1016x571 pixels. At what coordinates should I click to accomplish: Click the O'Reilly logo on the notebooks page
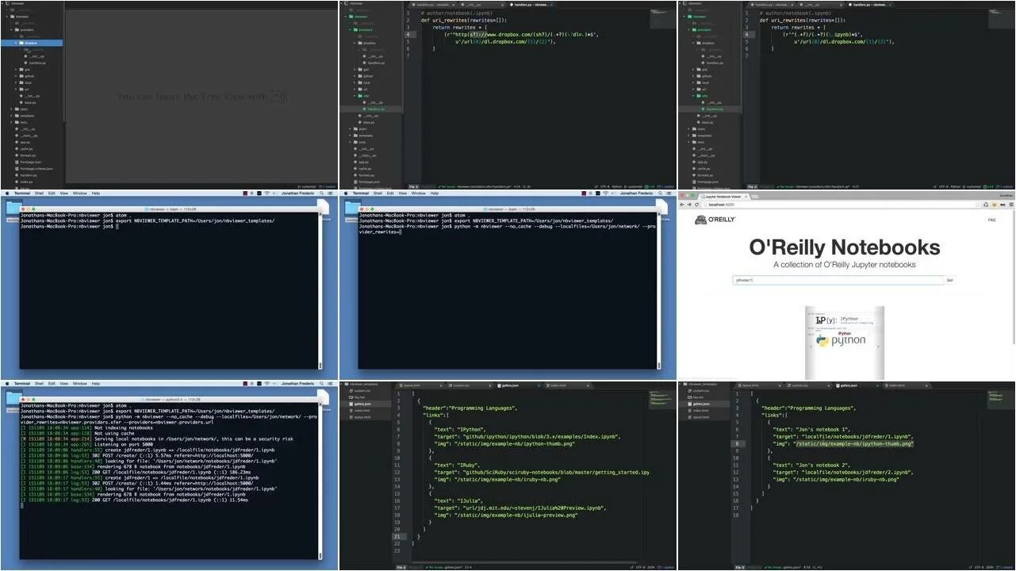[x=715, y=220]
